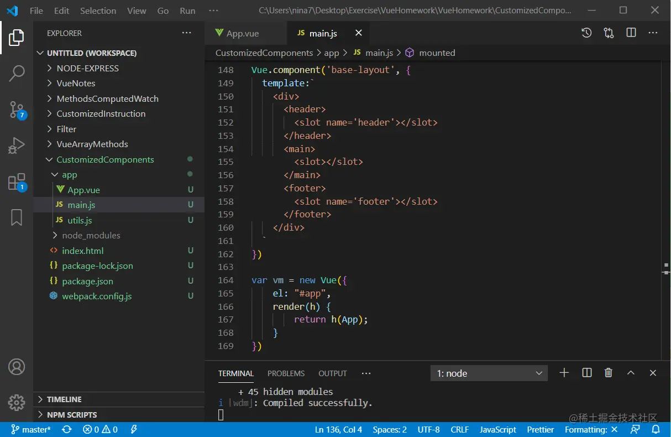Open webpack.config.js in the explorer

click(x=97, y=296)
